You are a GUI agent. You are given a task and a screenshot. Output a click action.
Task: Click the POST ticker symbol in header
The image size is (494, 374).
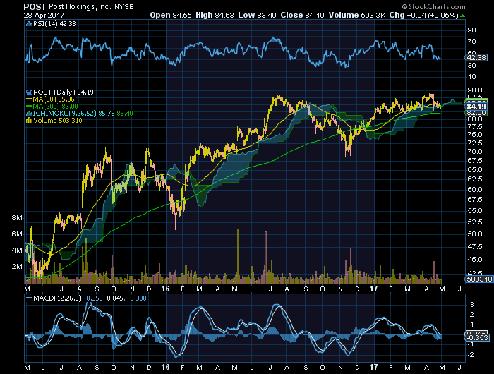click(x=35, y=7)
